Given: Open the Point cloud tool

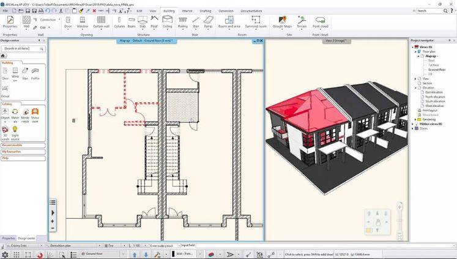Looking at the screenshot, I should click(321, 22).
